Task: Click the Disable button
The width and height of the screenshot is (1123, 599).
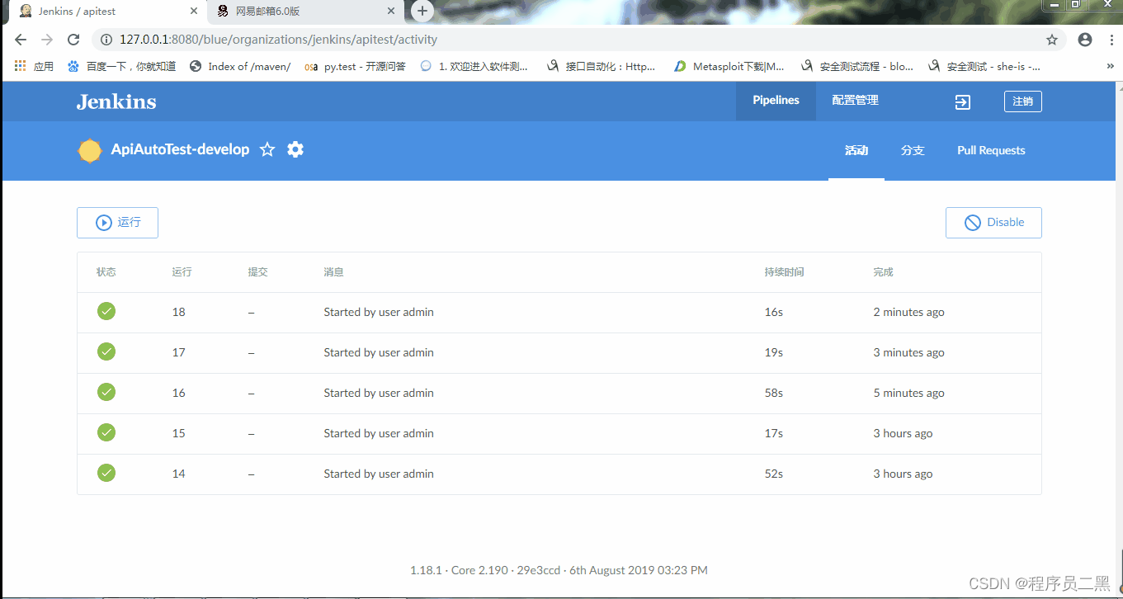Action: 993,223
